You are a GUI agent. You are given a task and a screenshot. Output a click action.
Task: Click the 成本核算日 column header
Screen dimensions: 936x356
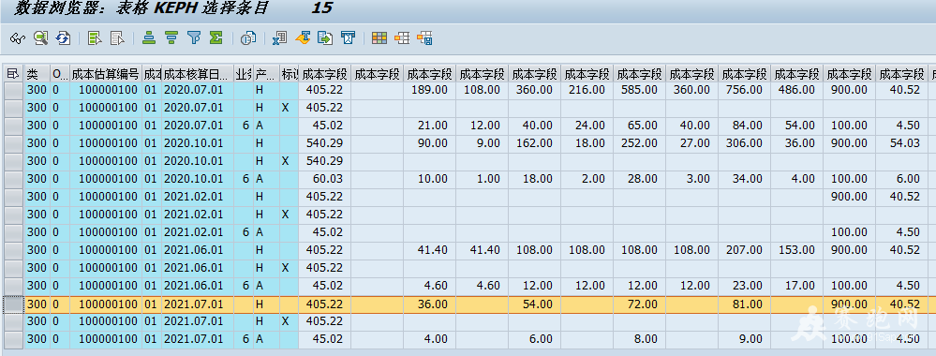click(x=197, y=74)
